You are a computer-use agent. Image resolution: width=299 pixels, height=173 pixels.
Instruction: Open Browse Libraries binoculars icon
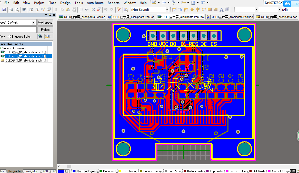126,9
